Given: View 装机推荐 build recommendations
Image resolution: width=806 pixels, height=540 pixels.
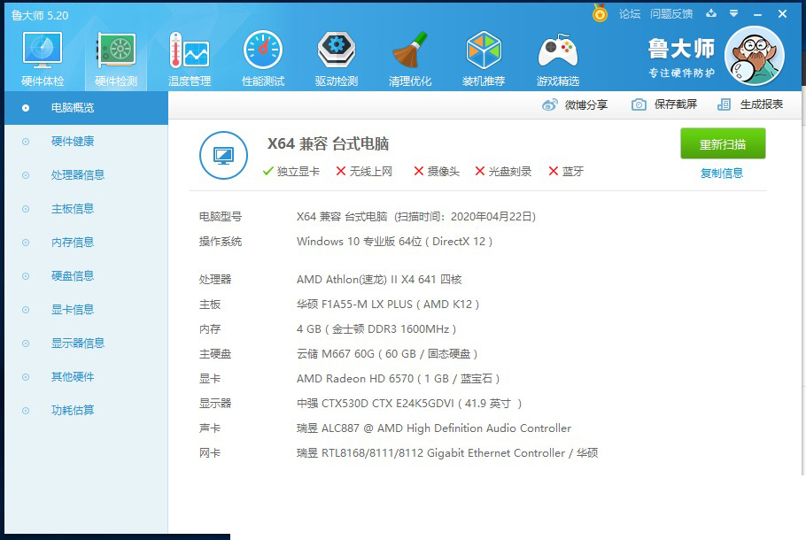Looking at the screenshot, I should pyautogui.click(x=484, y=56).
